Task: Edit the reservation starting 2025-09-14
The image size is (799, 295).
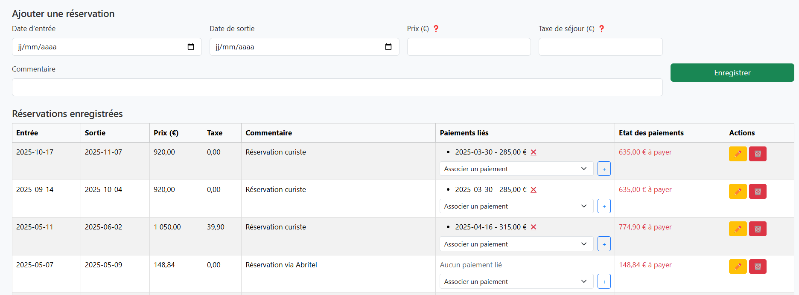Action: [x=738, y=191]
